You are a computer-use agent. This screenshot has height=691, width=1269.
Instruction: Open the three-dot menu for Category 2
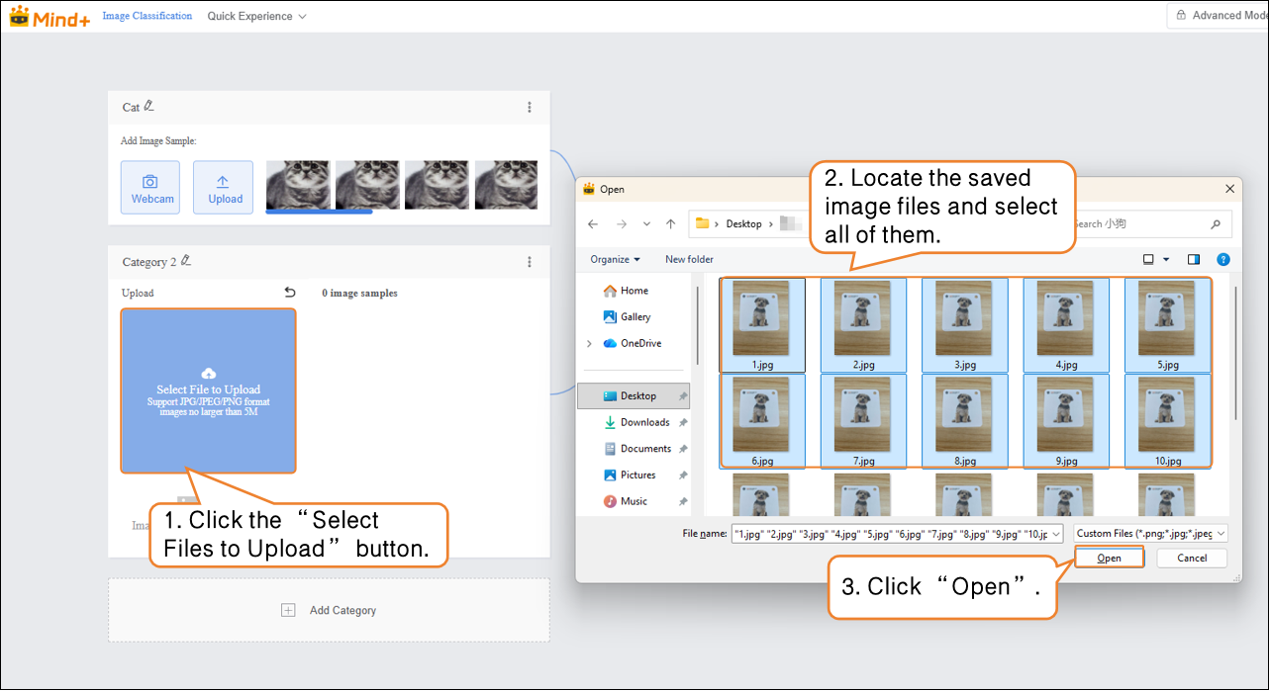[x=530, y=262]
